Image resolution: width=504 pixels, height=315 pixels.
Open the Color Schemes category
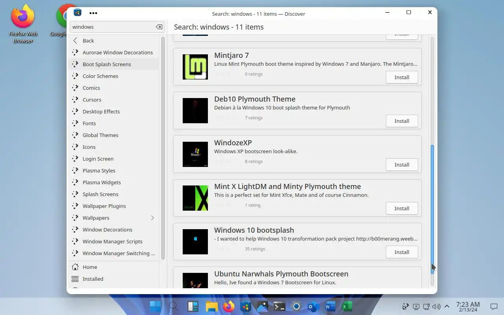[113, 76]
